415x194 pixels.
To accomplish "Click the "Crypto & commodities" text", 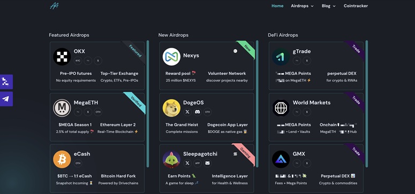I will [338, 183].
